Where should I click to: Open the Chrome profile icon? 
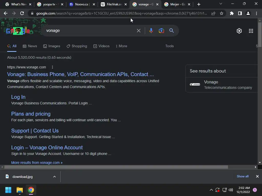[x=248, y=13]
